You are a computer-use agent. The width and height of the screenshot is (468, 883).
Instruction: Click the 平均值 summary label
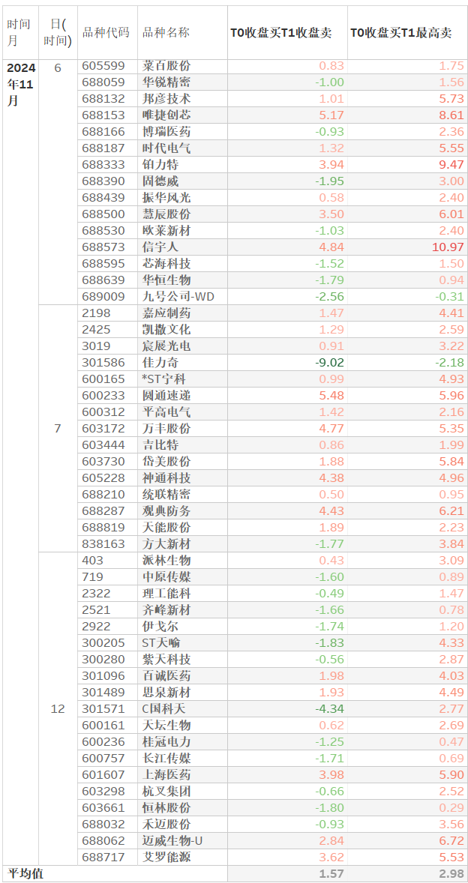(x=25, y=874)
